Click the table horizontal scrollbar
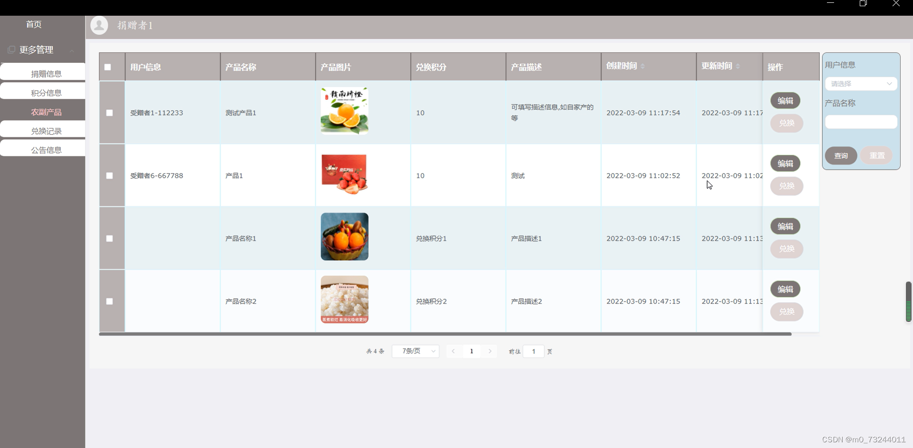 (445, 334)
